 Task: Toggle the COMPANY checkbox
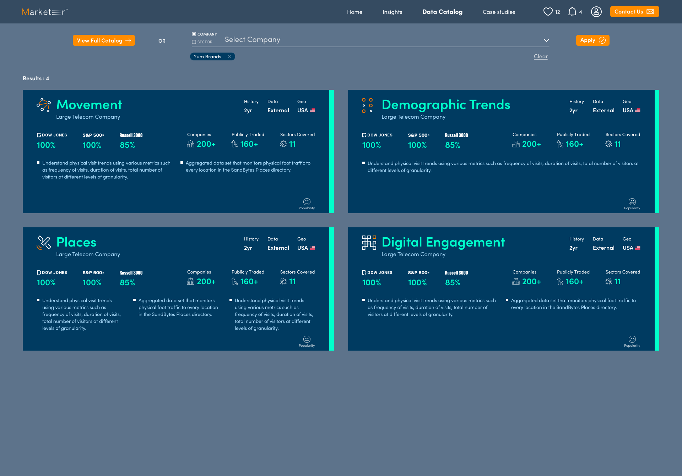coord(194,34)
